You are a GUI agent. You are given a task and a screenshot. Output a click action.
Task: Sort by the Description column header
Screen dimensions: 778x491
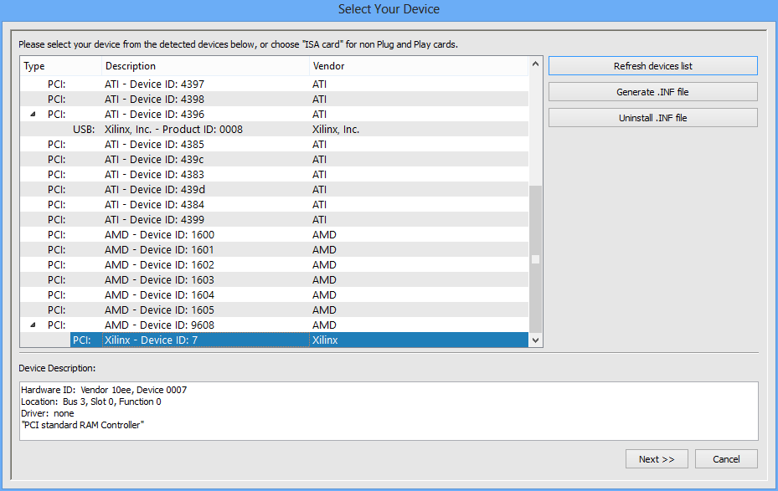pos(204,66)
